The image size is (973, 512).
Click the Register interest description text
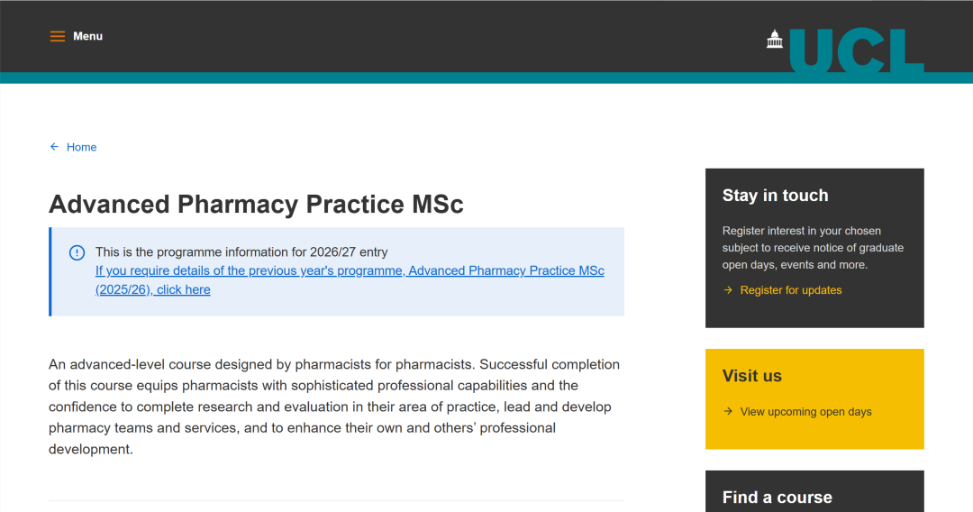813,248
